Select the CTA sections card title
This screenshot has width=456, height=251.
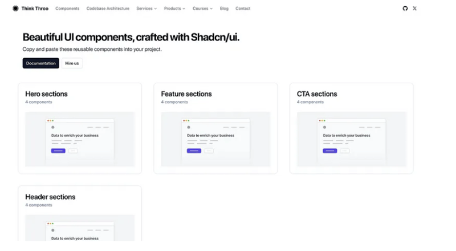pyautogui.click(x=317, y=94)
